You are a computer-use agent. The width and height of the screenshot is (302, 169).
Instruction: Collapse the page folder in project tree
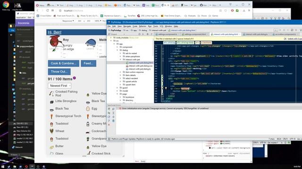117,94
